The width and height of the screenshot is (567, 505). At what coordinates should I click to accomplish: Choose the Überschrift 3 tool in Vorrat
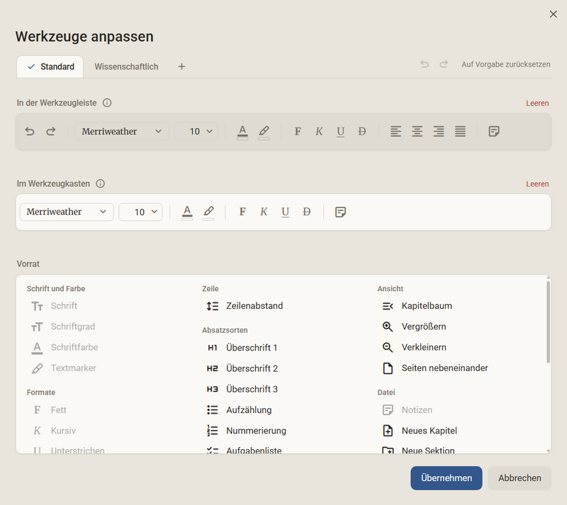[242, 390]
